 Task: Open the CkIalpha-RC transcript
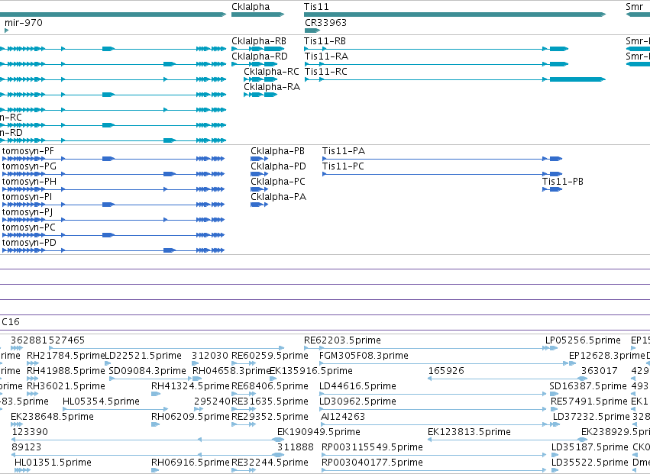pyautogui.click(x=260, y=79)
